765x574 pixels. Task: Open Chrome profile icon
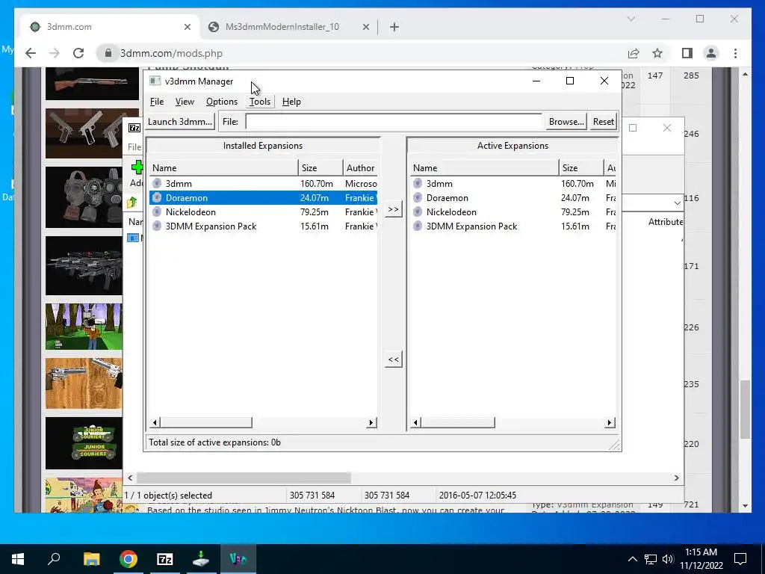pyautogui.click(x=711, y=53)
